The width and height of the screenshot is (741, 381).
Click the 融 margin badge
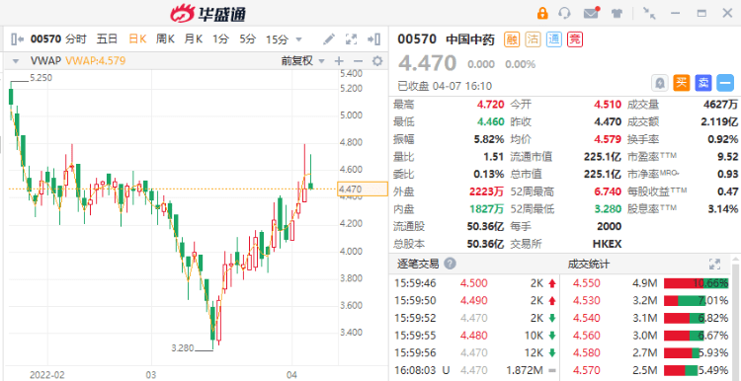(512, 39)
